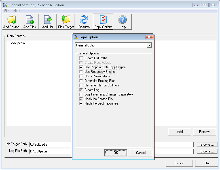Viewport: 220px width, 170px height.
Task: Click the Copy Options dialog title icon
Action: pos(75,37)
